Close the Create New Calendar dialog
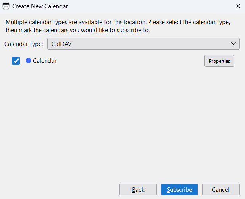This screenshot has height=199, width=245. click(238, 6)
